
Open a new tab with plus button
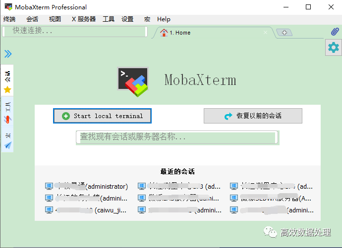click(284, 33)
